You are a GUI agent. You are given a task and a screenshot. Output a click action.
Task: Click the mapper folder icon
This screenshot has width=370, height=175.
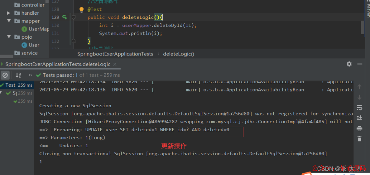click(17, 21)
